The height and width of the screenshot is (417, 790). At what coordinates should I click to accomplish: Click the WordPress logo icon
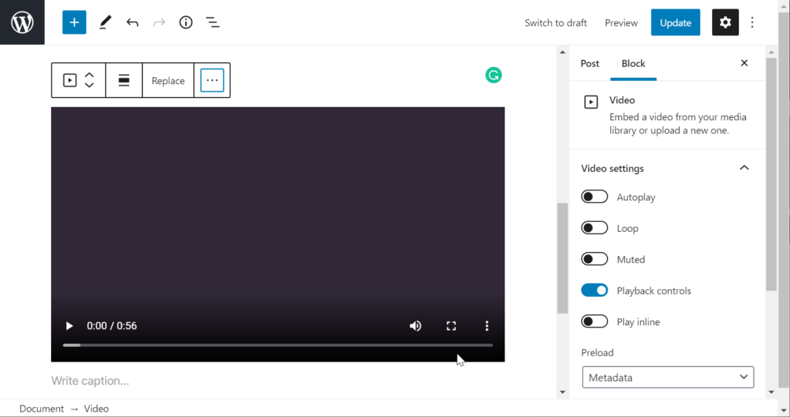22,22
